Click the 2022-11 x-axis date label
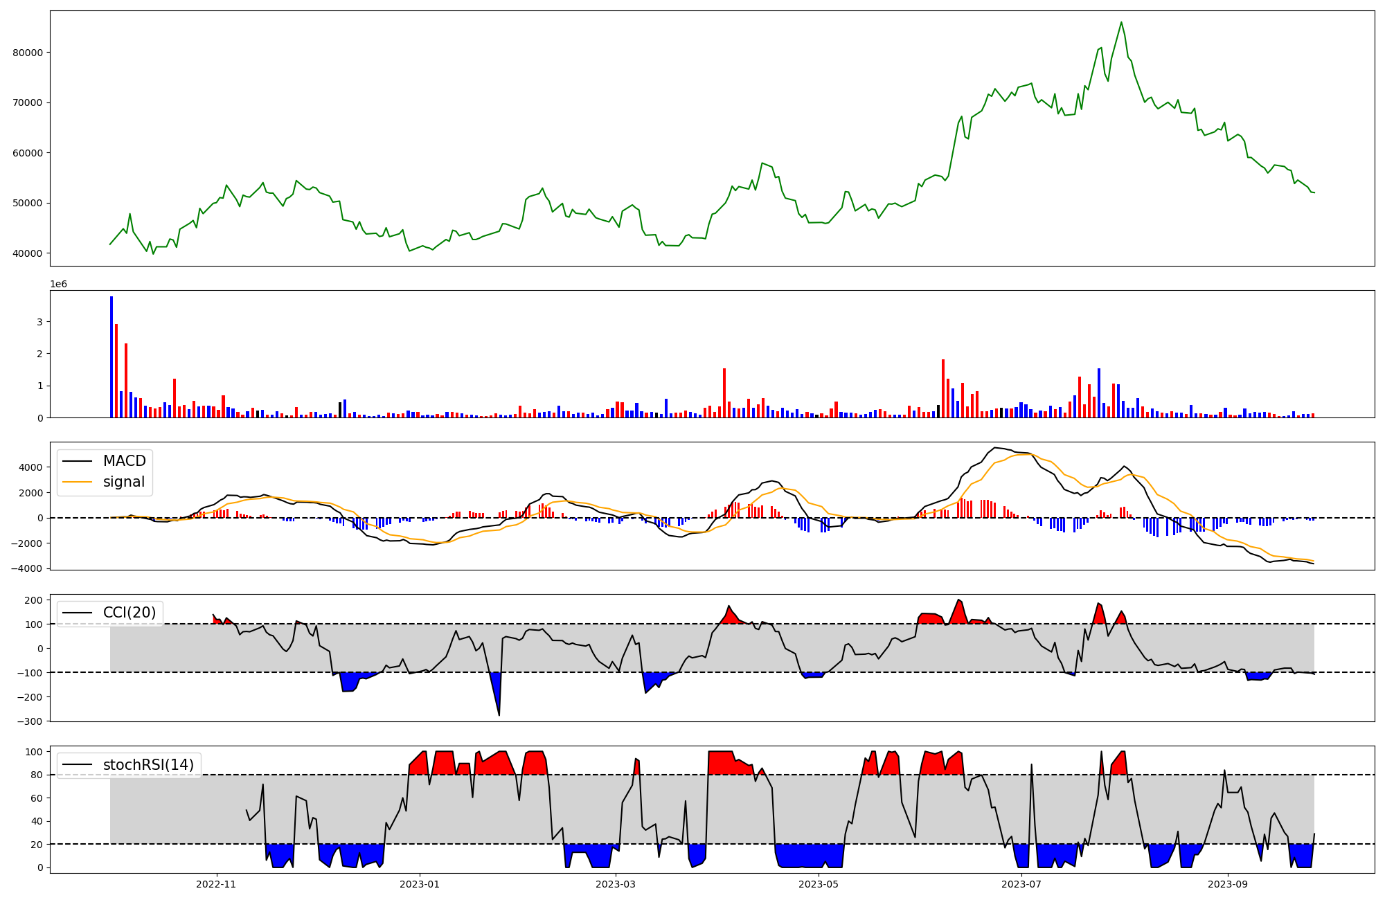The width and height of the screenshot is (1385, 900). (x=216, y=884)
